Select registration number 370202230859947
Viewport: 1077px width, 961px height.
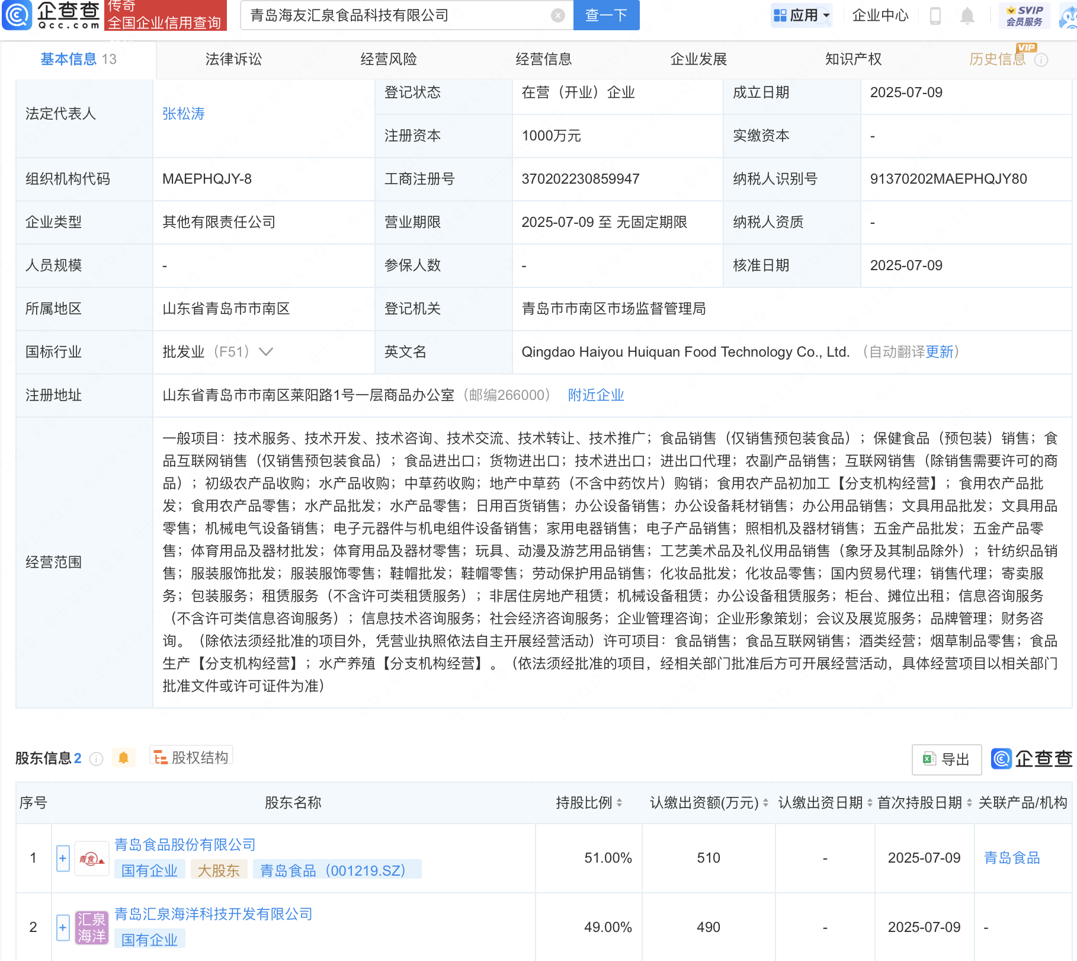[x=580, y=179]
